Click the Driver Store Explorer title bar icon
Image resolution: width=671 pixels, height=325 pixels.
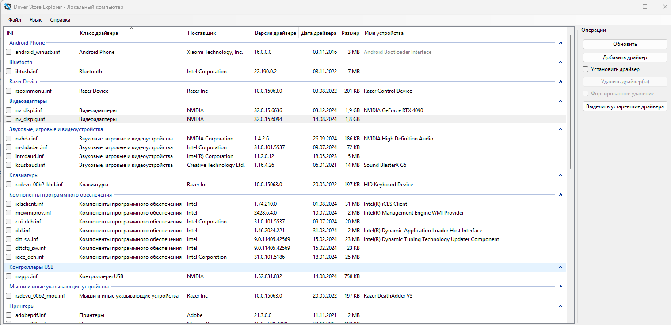point(8,7)
